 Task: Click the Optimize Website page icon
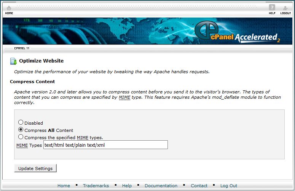tap(13, 61)
